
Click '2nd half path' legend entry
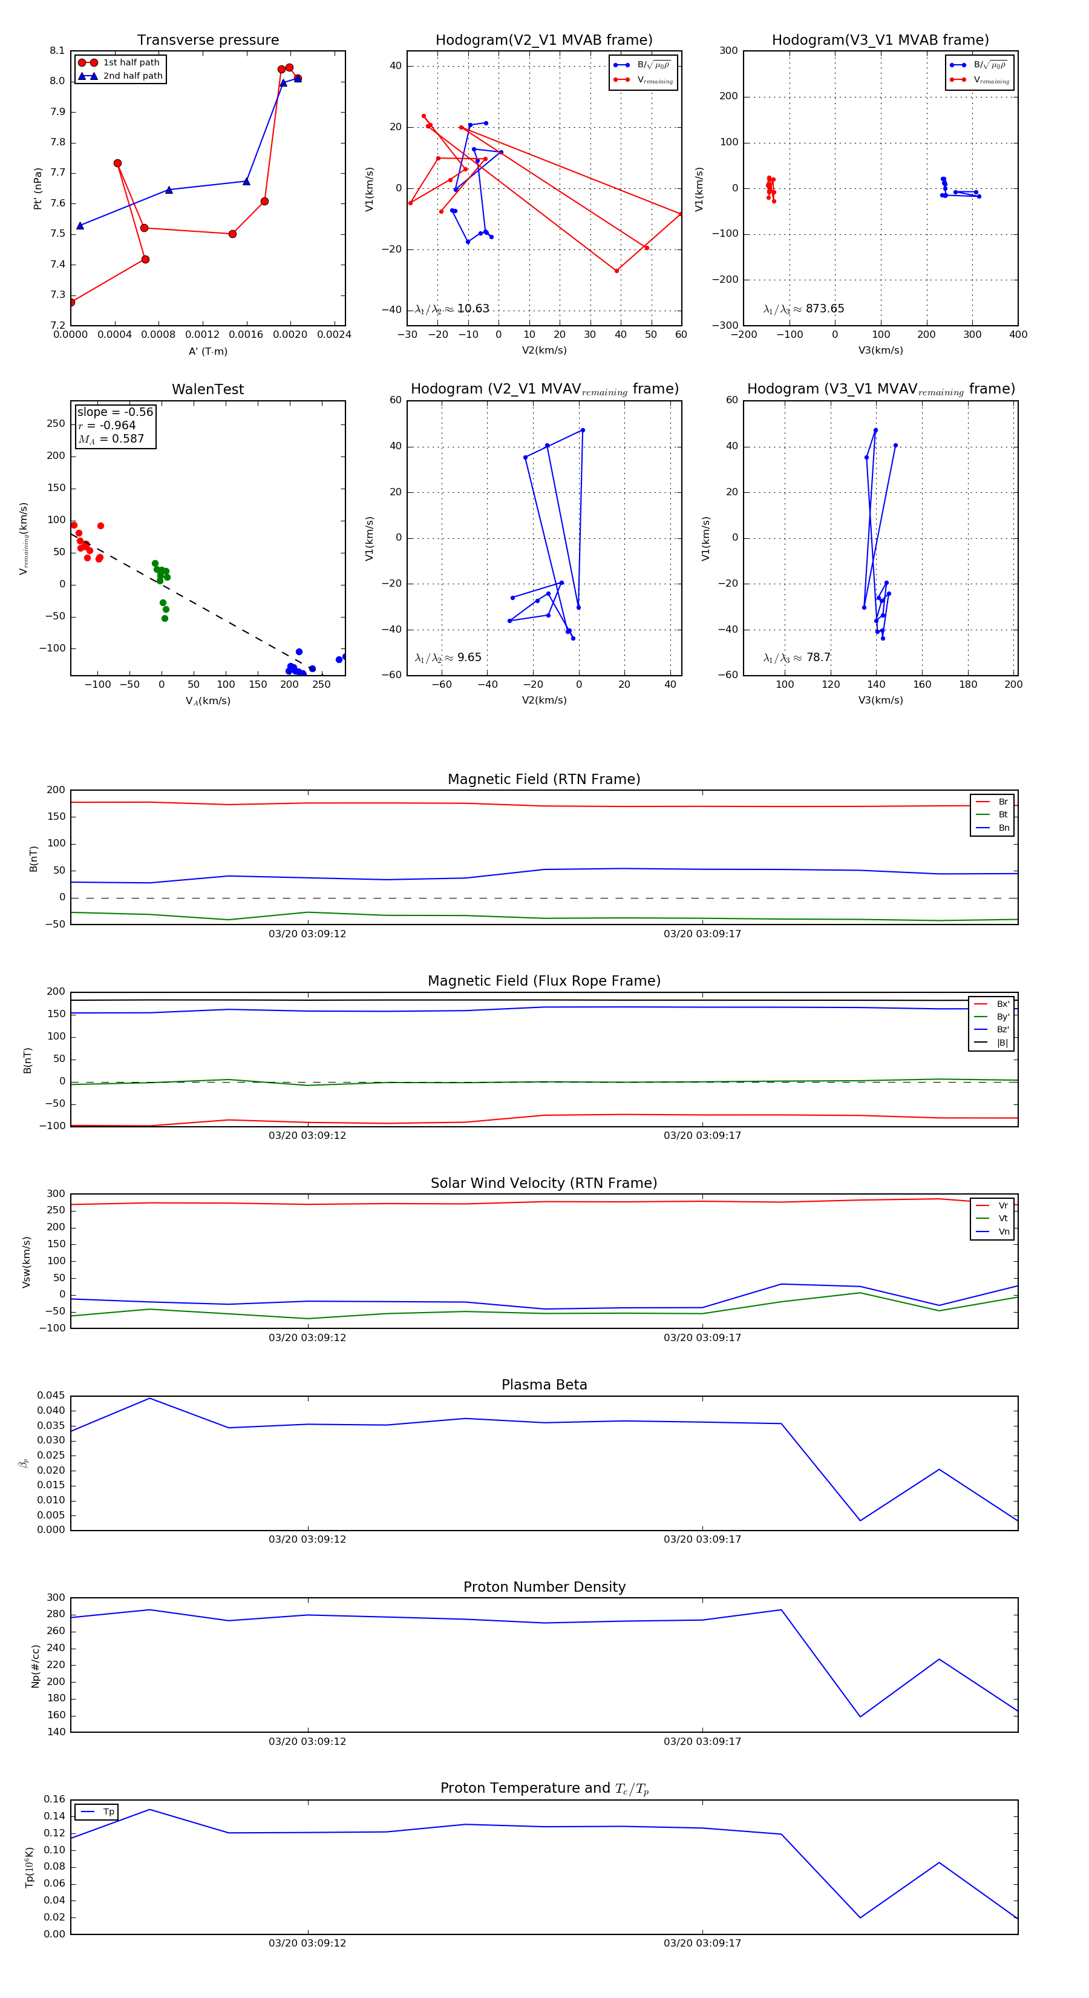[121, 76]
